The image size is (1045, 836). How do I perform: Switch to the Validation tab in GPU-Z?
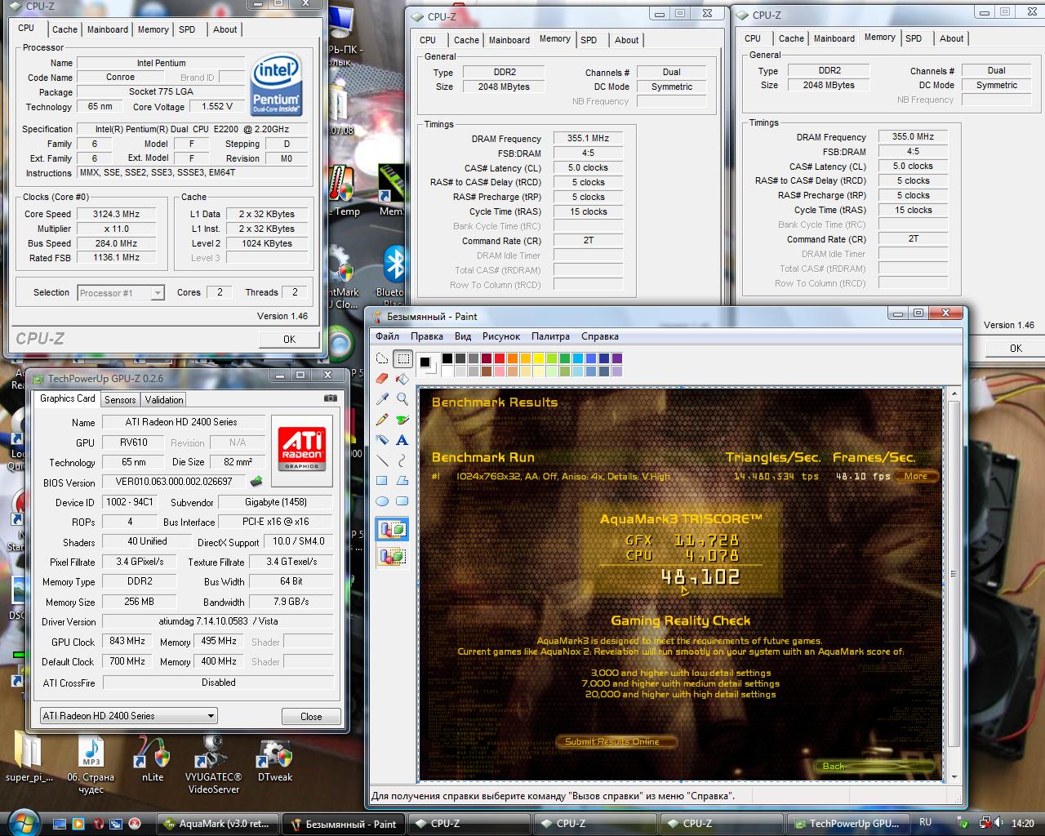(164, 400)
